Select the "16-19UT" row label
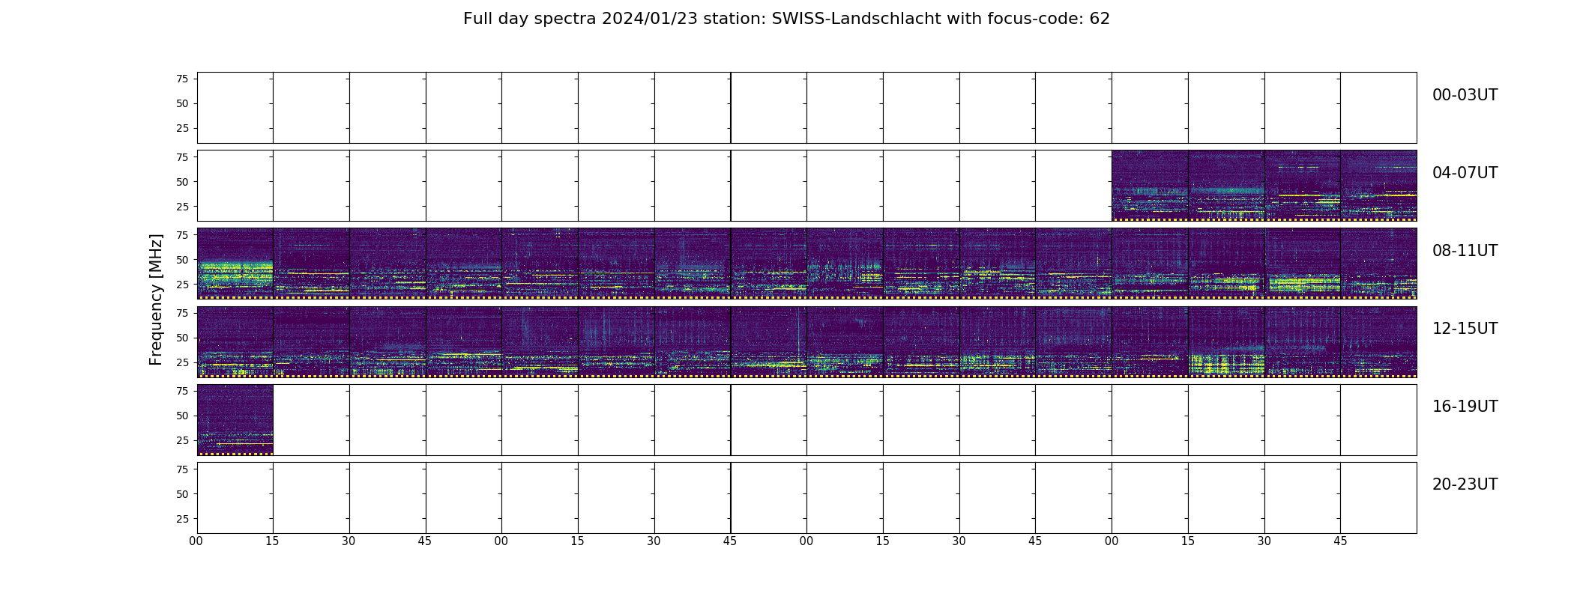Viewport: 1574px width, 599px height. [x=1465, y=407]
